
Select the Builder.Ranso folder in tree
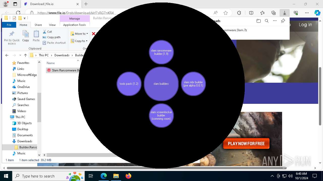[x=26, y=147]
